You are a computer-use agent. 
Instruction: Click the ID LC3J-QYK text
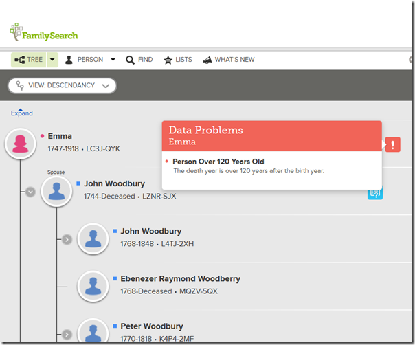(x=103, y=149)
